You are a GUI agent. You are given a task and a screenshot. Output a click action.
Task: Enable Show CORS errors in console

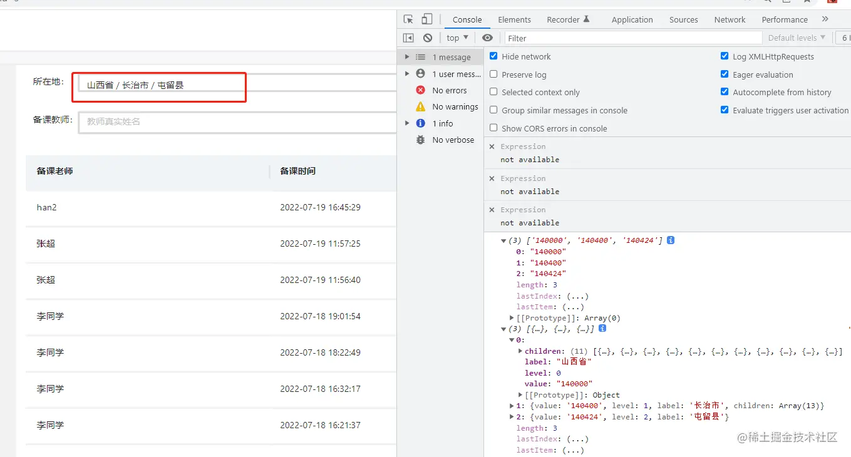coord(493,128)
